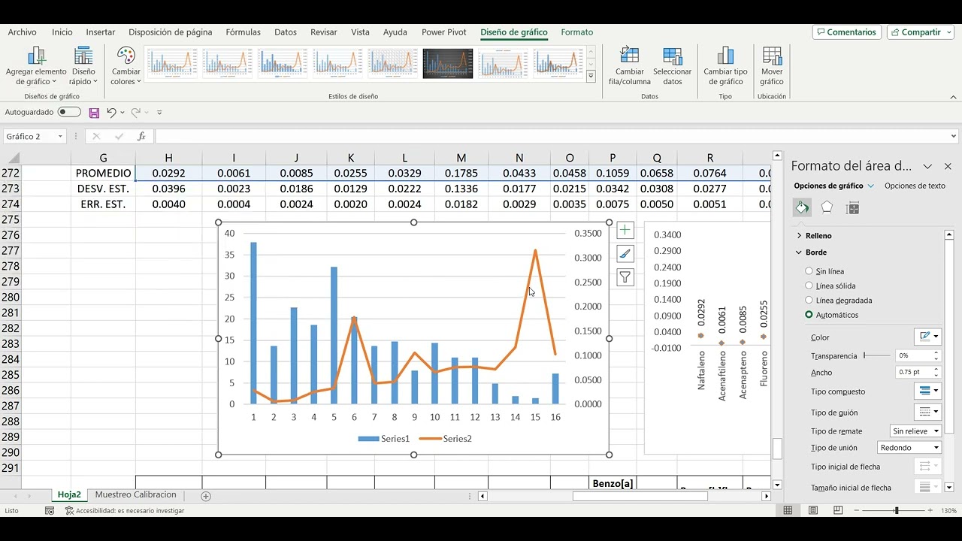Toggle the Autoguardado switch
Screen dimensions: 962x541
(69, 112)
